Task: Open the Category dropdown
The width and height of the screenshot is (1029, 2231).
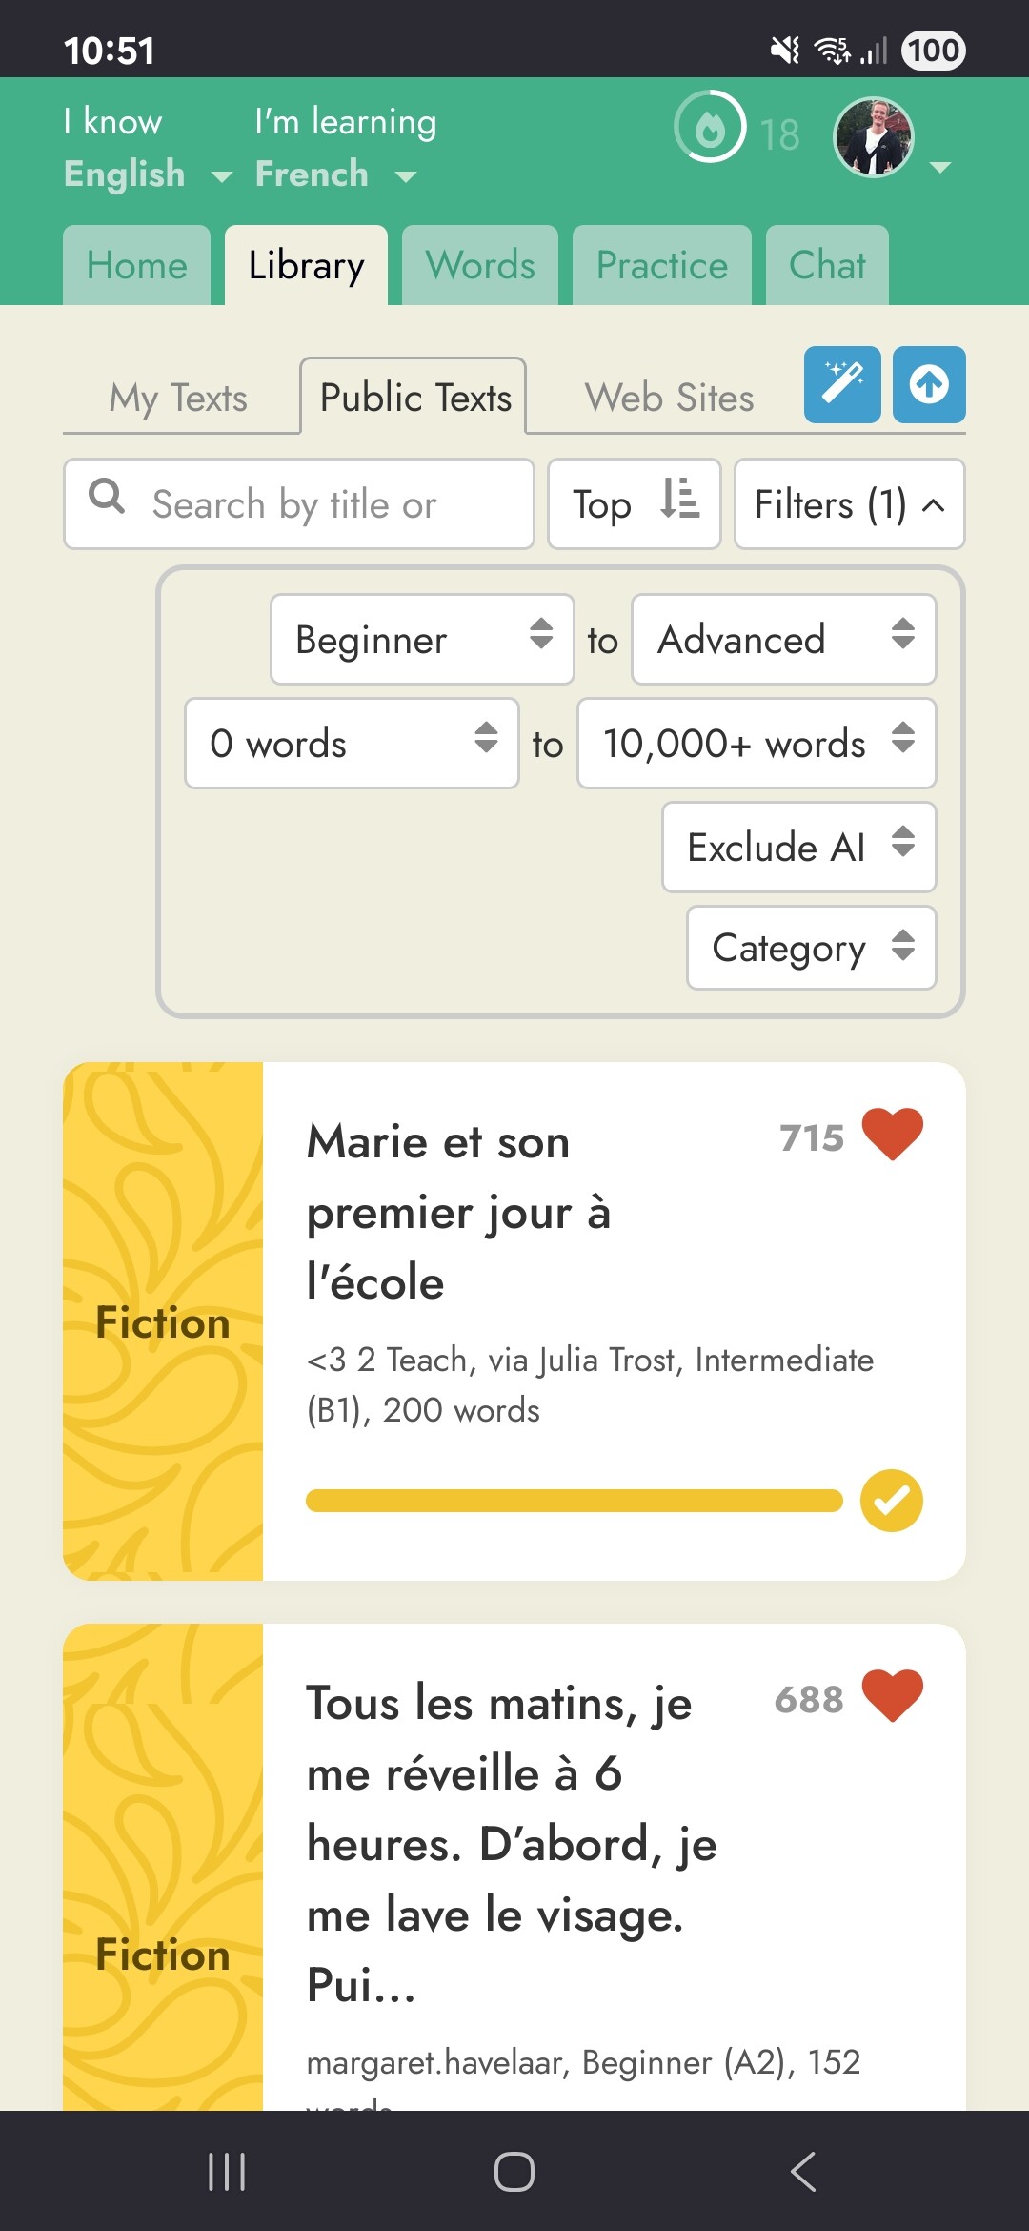Action: [x=811, y=948]
